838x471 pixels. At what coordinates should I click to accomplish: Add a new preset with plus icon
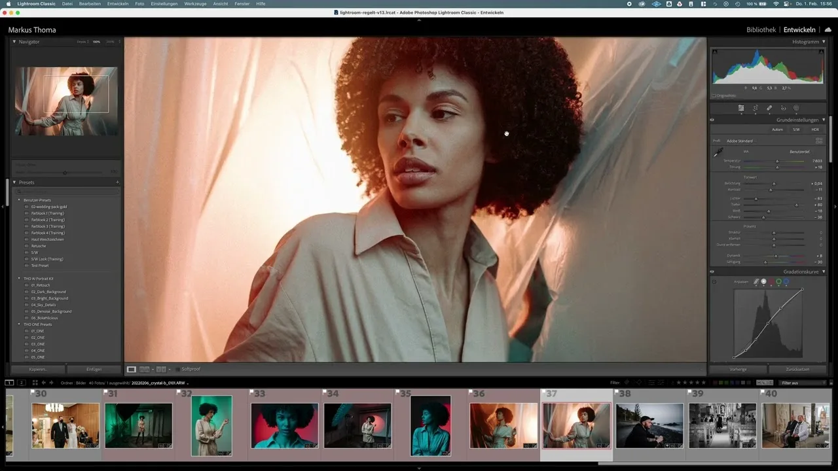pyautogui.click(x=118, y=183)
